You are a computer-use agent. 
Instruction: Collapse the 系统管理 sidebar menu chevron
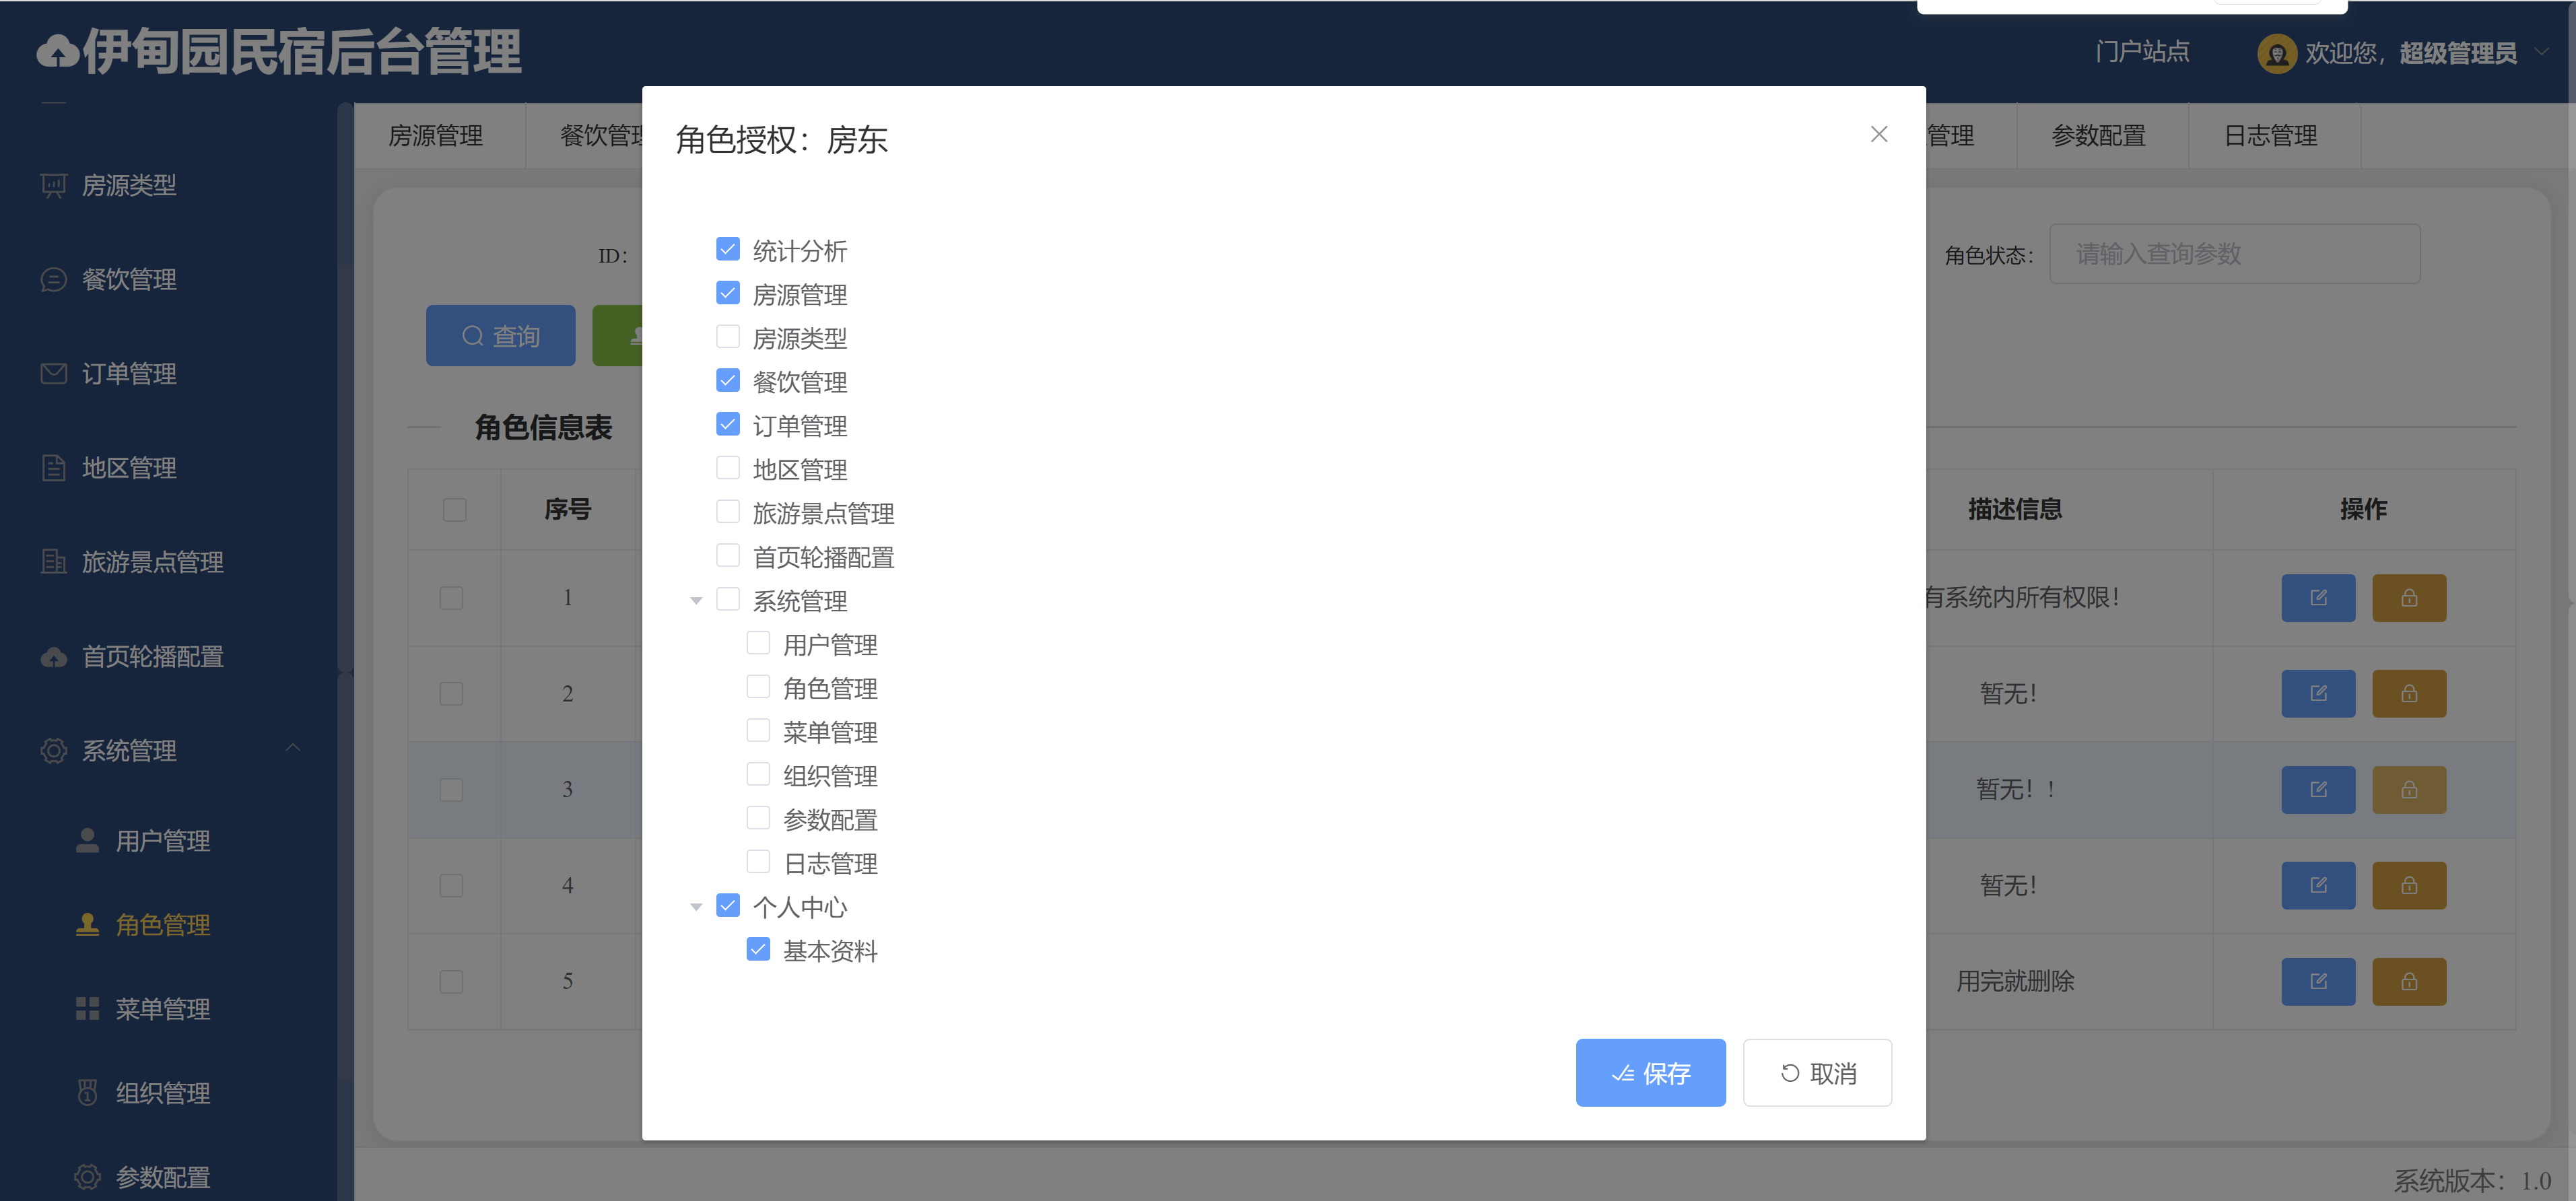coord(293,747)
